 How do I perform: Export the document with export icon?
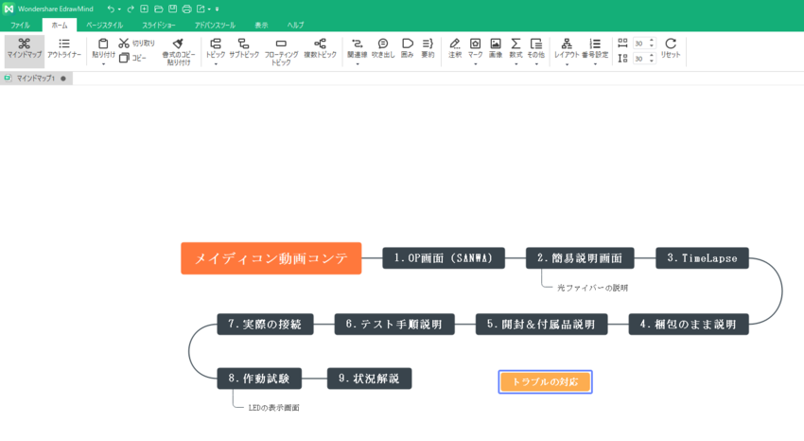tap(201, 9)
